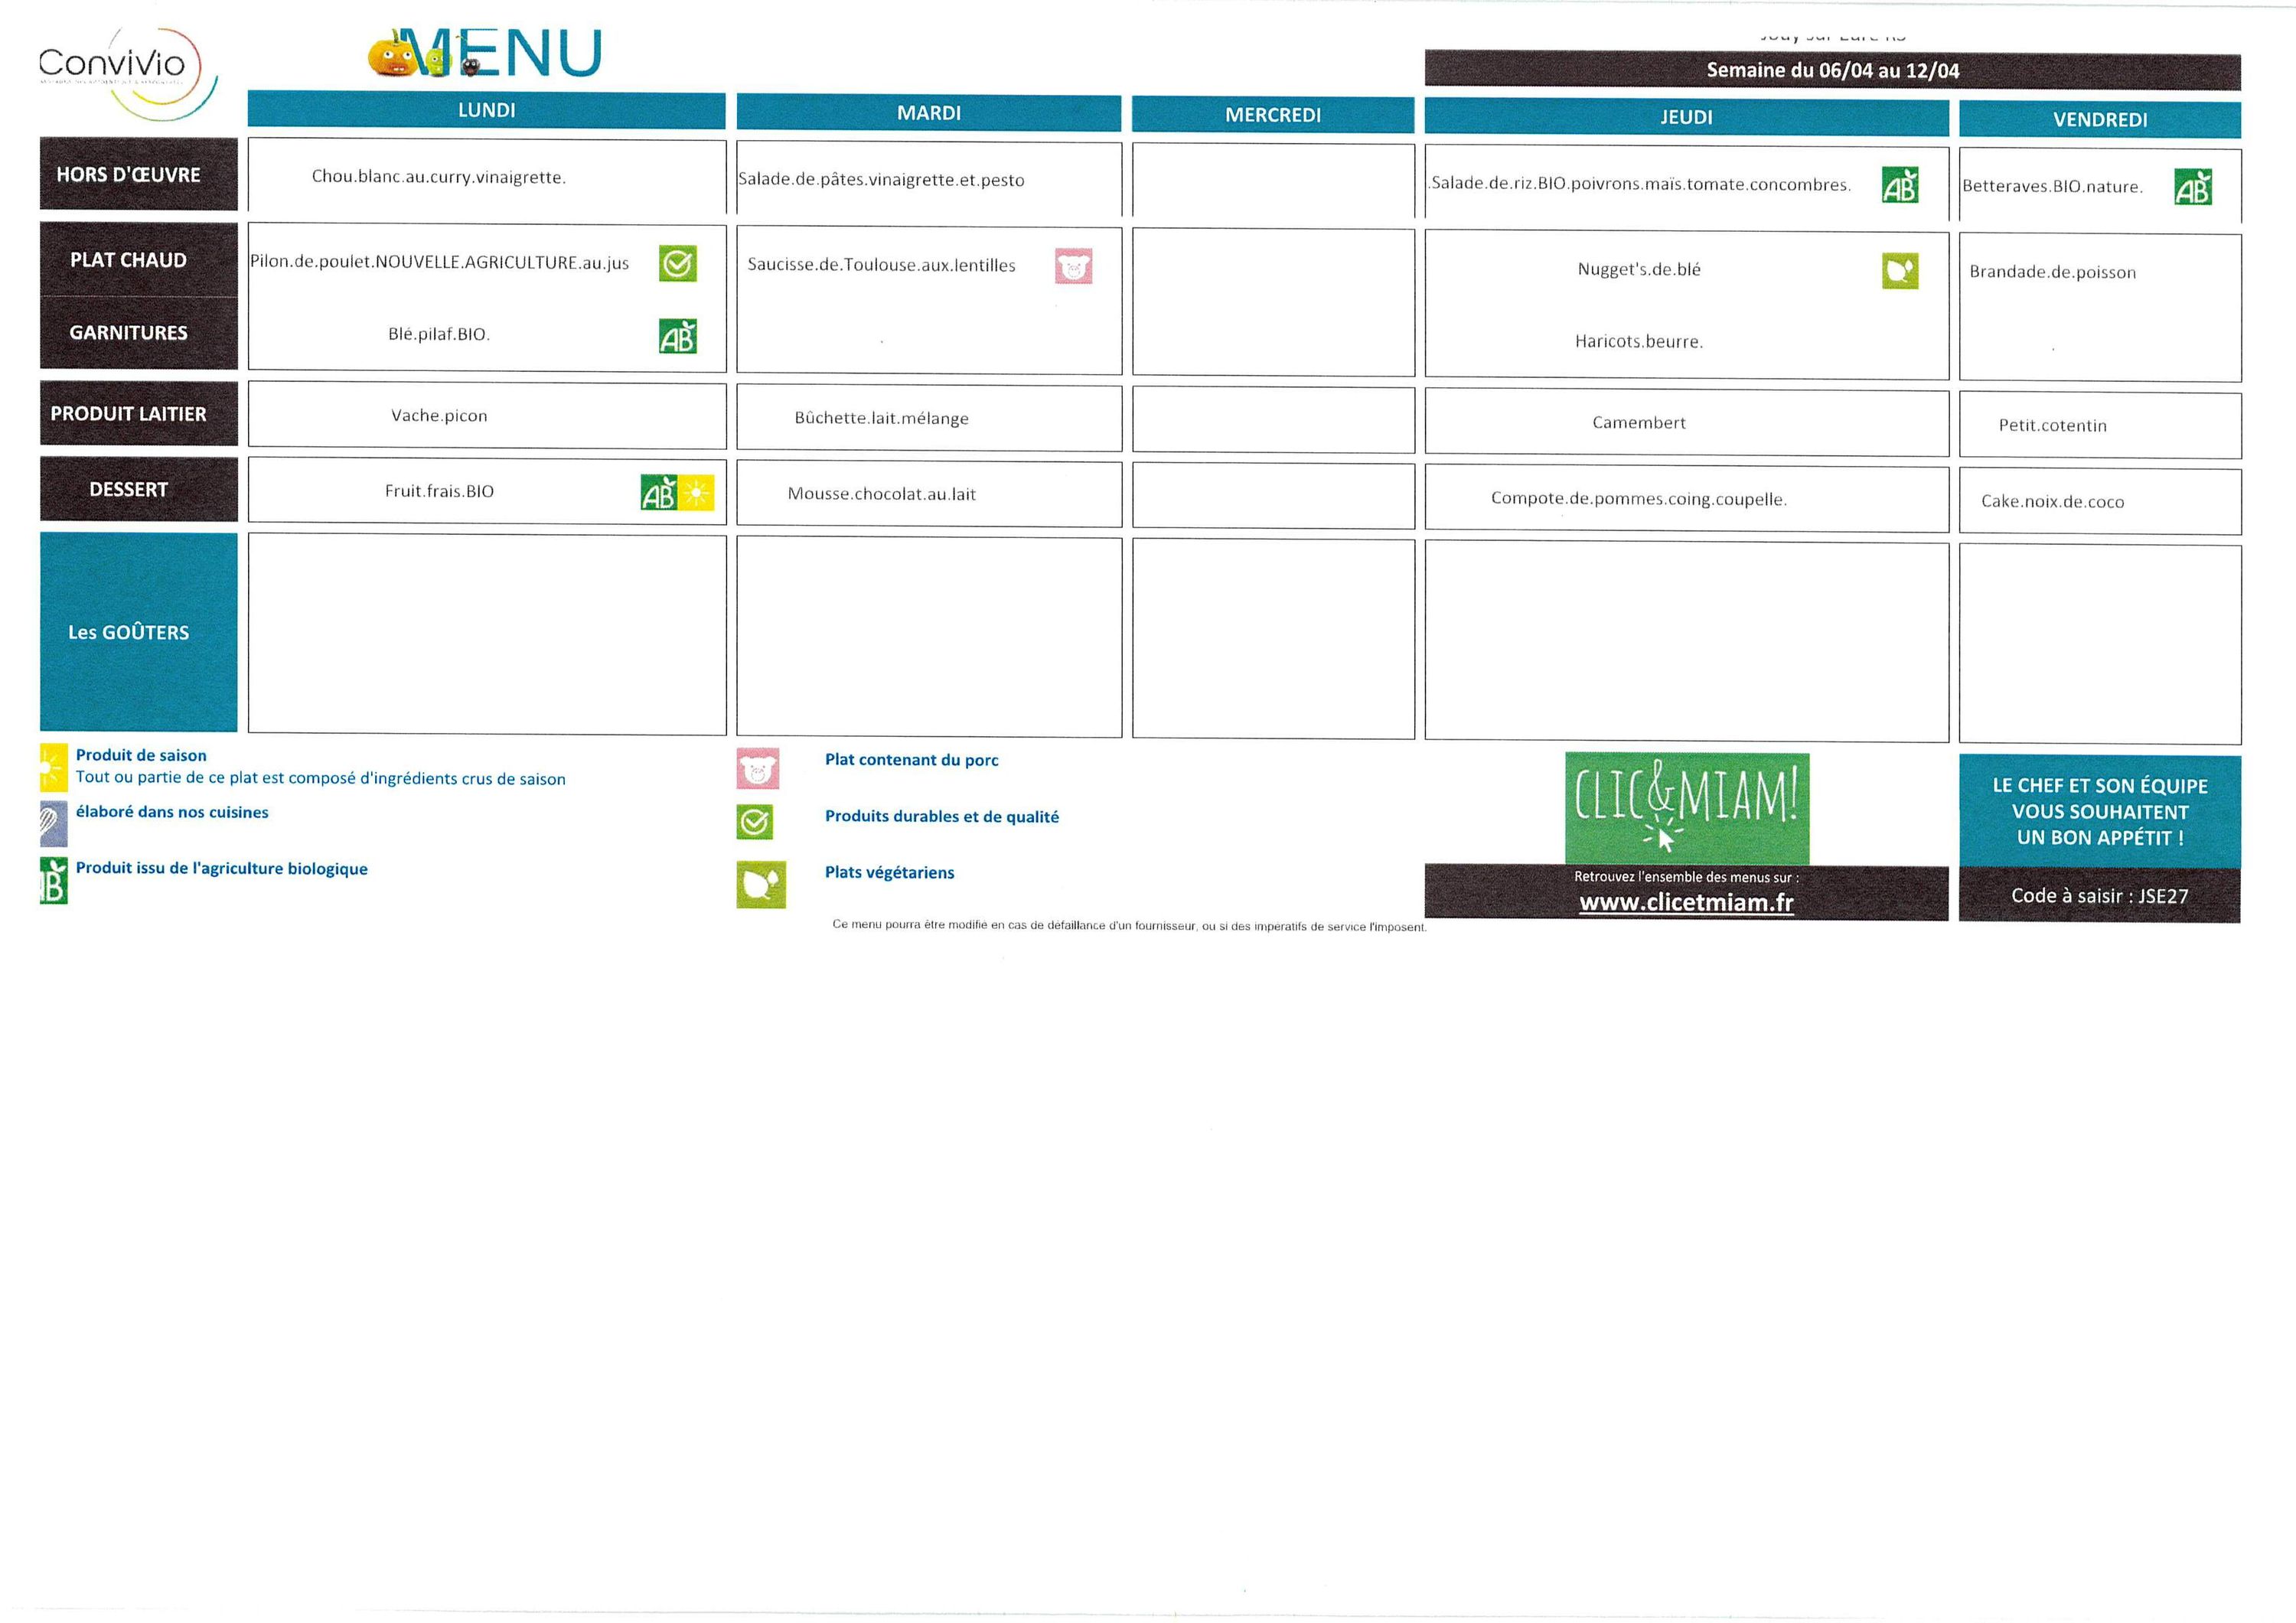This screenshot has width=2296, height=1623.
Task: Click the legend checkmark for Produits durables
Action: coord(754,822)
